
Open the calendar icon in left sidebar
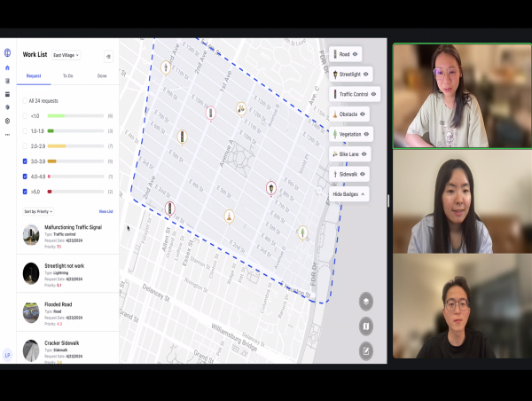click(7, 94)
